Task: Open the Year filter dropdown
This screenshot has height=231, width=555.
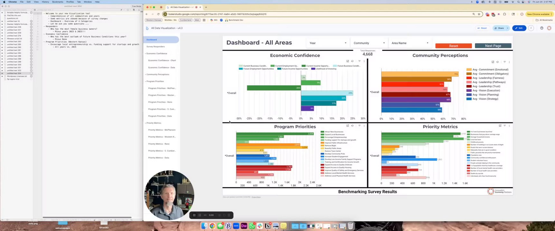Action: point(328,43)
